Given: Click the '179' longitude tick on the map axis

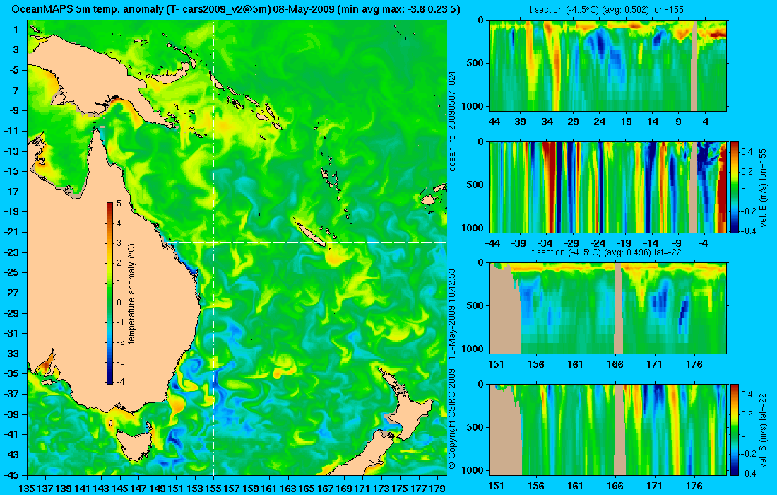Looking at the screenshot, I should (437, 489).
